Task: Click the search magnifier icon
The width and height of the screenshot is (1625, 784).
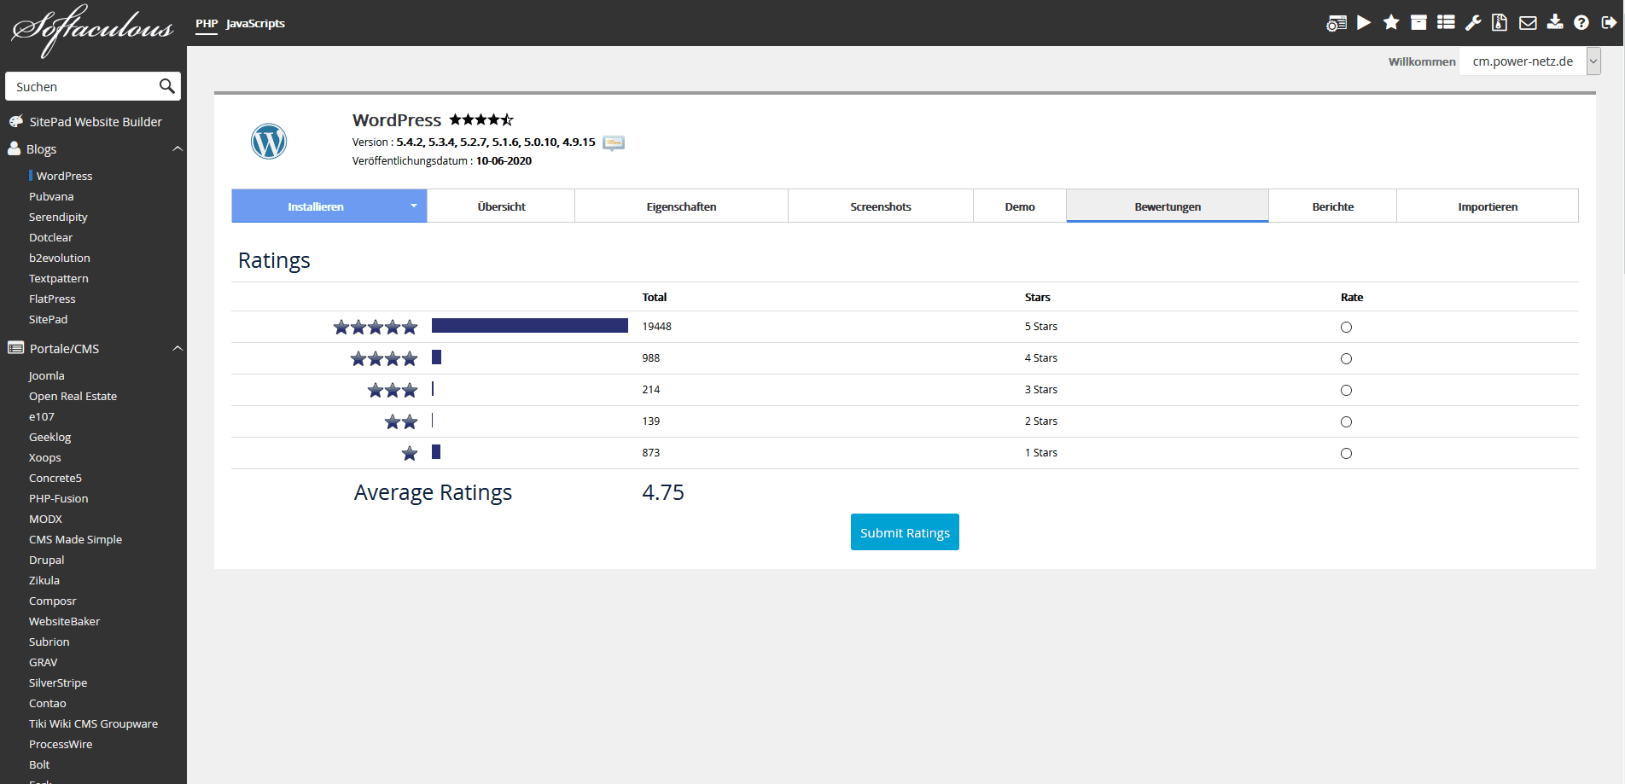Action: pyautogui.click(x=166, y=86)
